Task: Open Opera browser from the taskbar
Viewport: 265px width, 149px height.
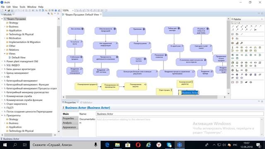Action: 138,145
